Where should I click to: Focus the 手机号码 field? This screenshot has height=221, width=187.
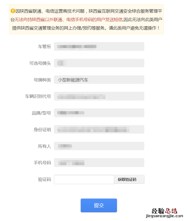[x=99, y=163]
